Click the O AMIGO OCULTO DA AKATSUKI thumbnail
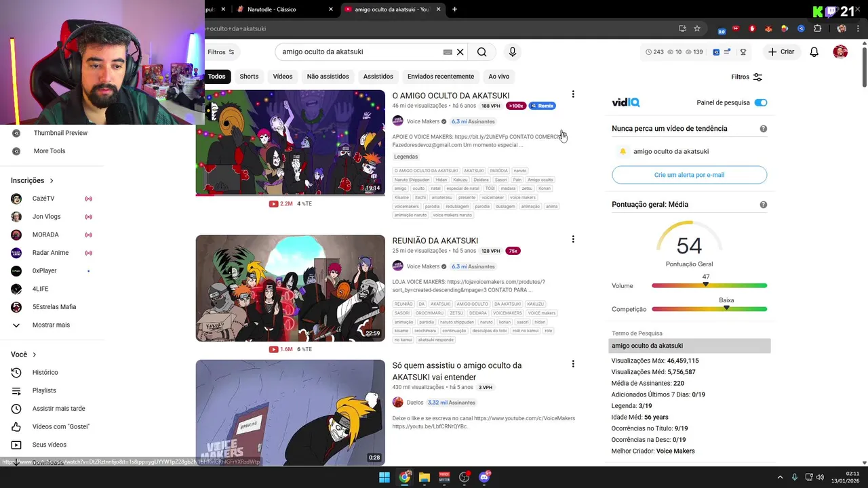Viewport: 868px width, 488px height. coord(290,142)
